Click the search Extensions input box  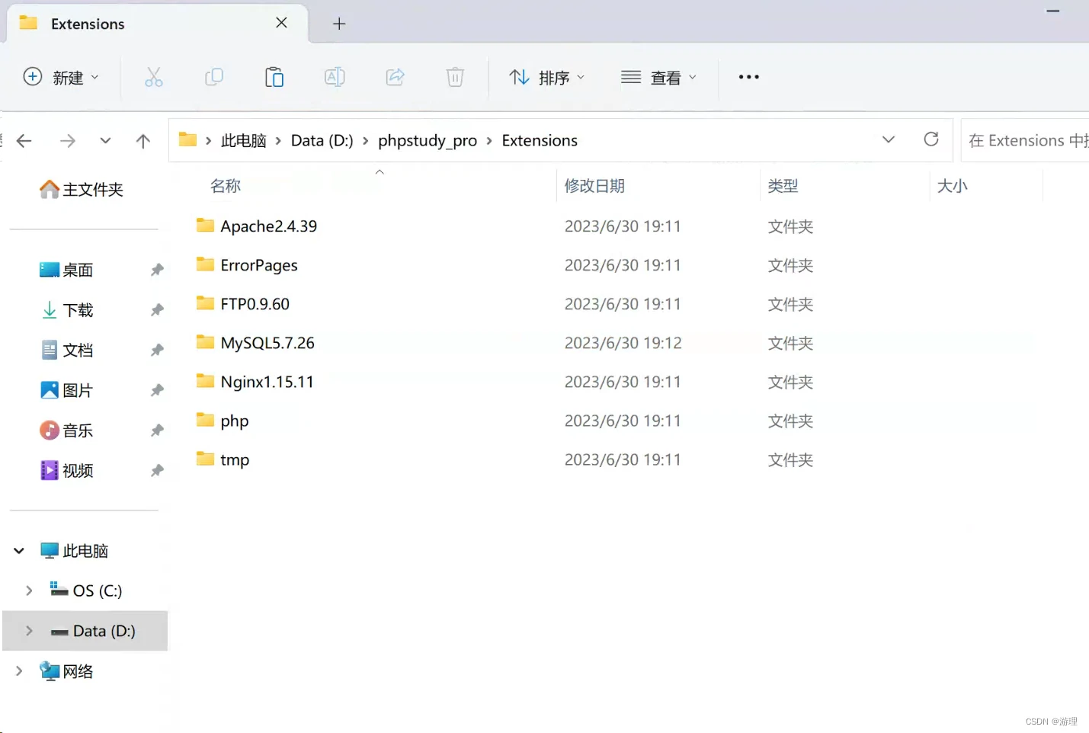[x=1025, y=140]
